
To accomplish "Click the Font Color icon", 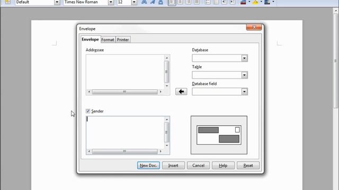I will click(x=243, y=2).
